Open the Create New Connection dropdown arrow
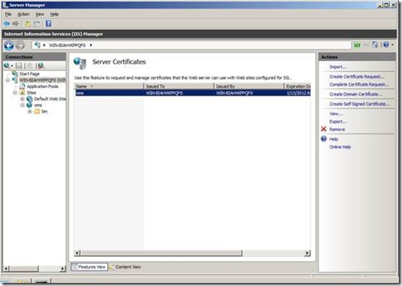This screenshot has width=402, height=286. 12,66
